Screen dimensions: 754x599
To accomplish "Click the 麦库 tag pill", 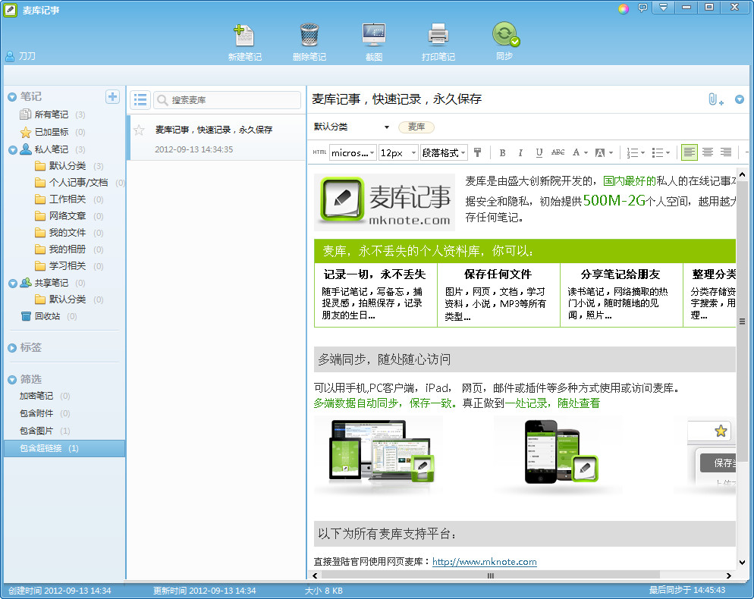I will pos(416,127).
